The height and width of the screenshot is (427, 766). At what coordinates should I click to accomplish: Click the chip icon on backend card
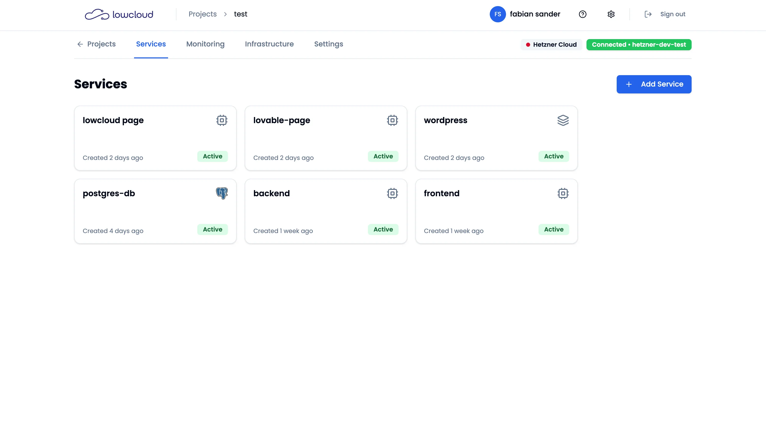(x=393, y=193)
